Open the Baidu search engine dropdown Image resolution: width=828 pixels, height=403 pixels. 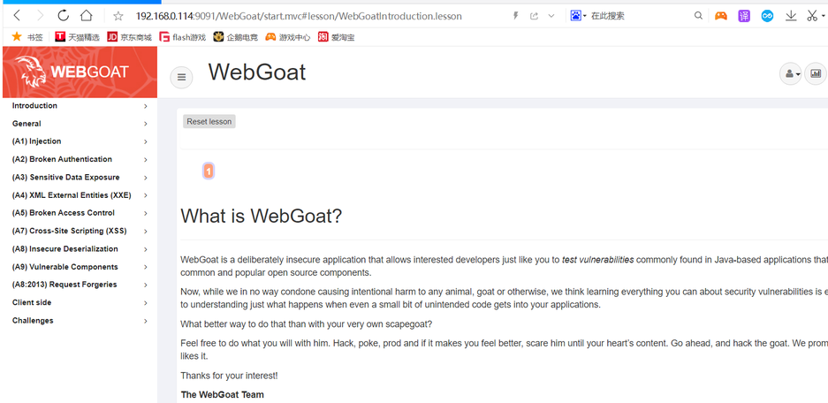(x=578, y=16)
